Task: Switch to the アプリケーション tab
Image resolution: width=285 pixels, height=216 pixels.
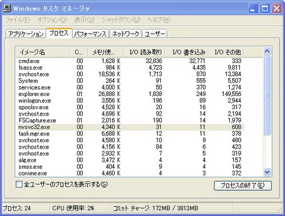Action: 26,34
